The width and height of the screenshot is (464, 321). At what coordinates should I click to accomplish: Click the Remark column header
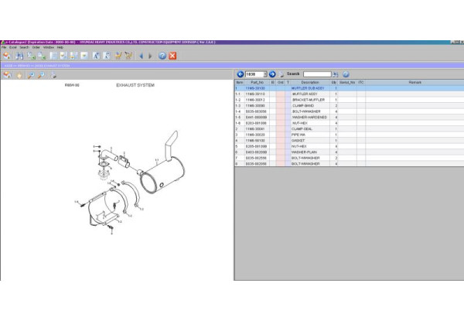pos(415,82)
